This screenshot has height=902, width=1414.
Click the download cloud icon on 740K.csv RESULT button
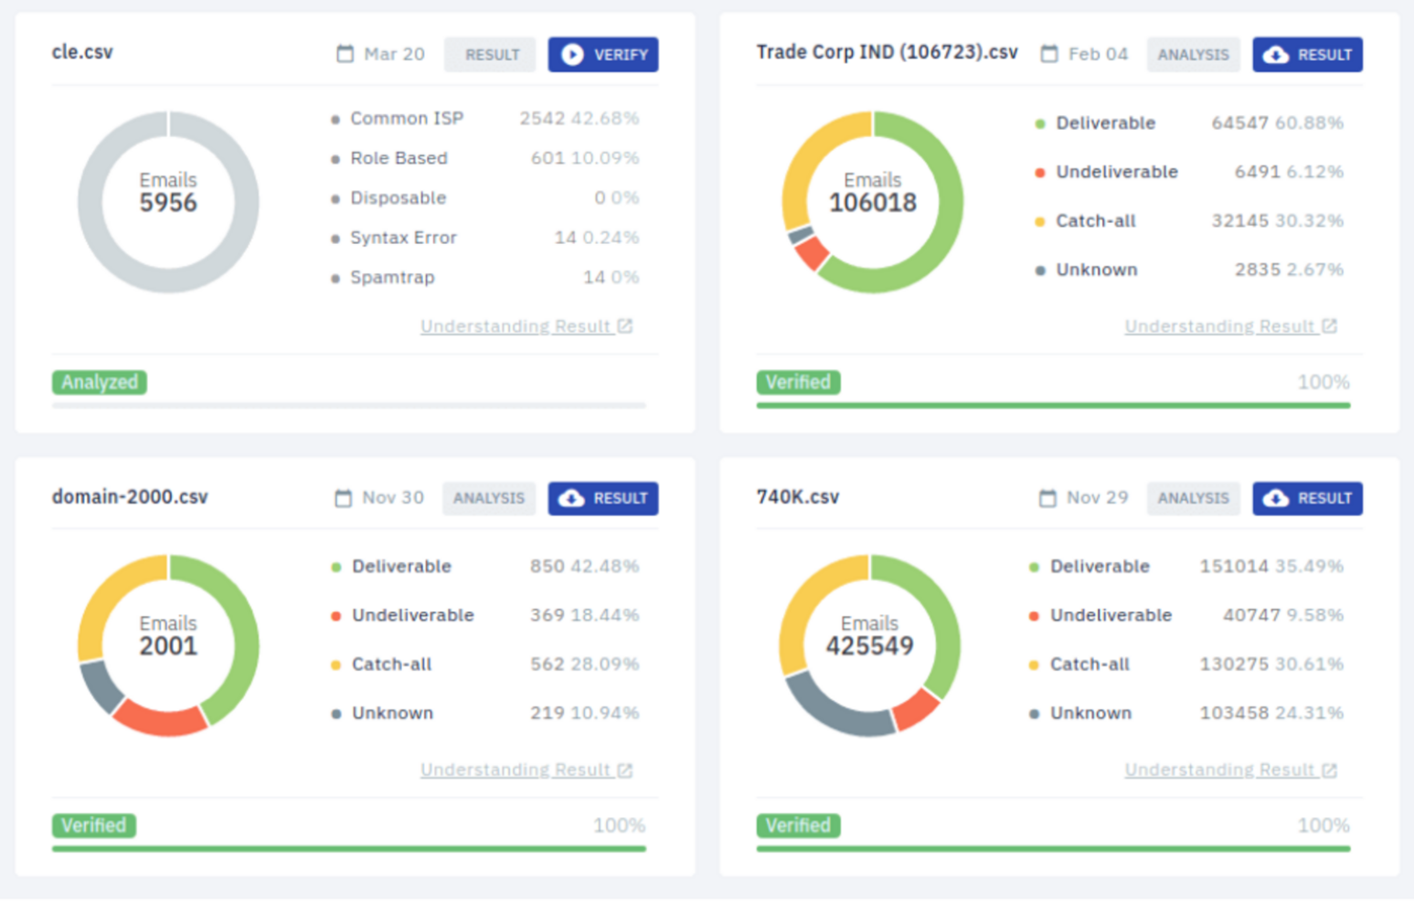[x=1276, y=498]
